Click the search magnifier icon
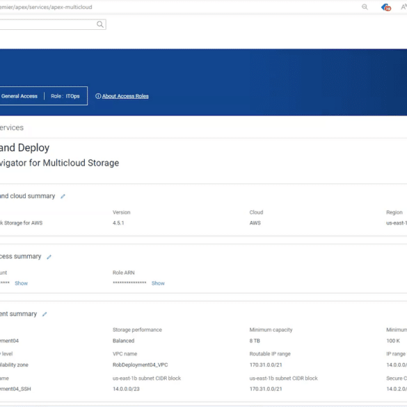The height and width of the screenshot is (407, 407). pyautogui.click(x=100, y=24)
